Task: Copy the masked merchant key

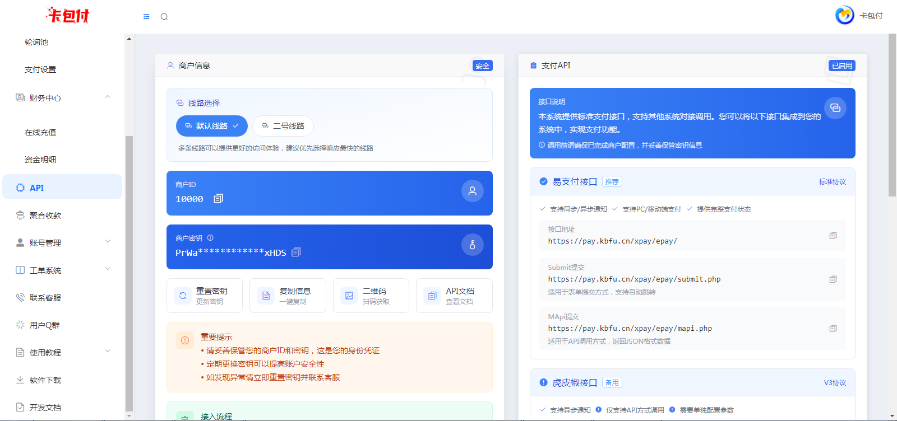Action: (x=297, y=252)
